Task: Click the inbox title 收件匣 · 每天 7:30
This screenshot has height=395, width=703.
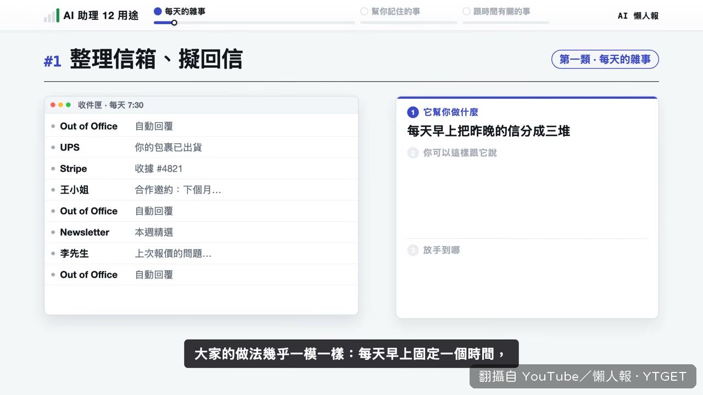Action: pos(111,105)
